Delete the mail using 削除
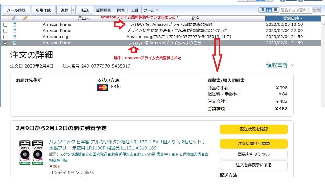Image resolution: width=325 pixels, height=186 pixels. [x=121, y=10]
